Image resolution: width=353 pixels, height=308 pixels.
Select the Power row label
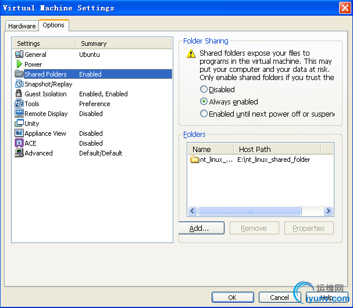(33, 64)
